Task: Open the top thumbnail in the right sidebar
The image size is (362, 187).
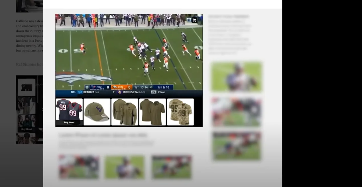Action: point(236,77)
